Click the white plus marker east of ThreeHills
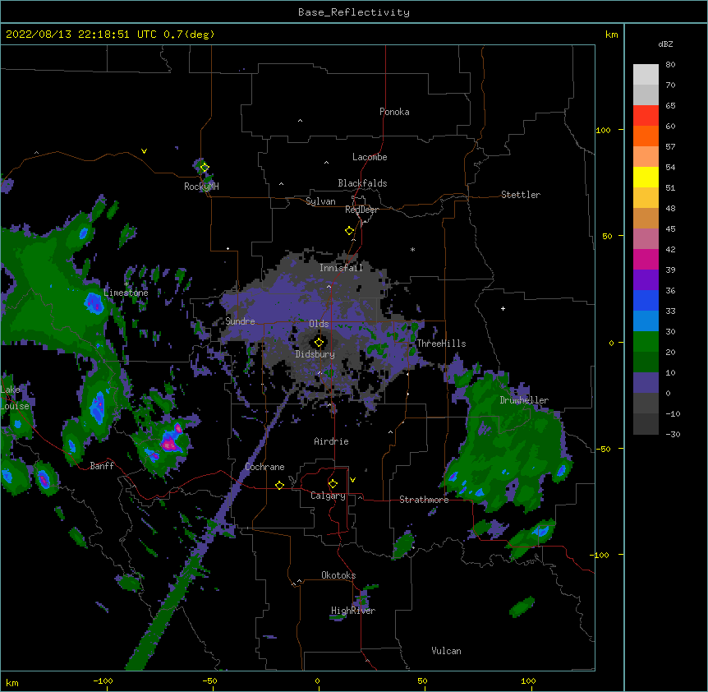The image size is (708, 692). (x=503, y=308)
